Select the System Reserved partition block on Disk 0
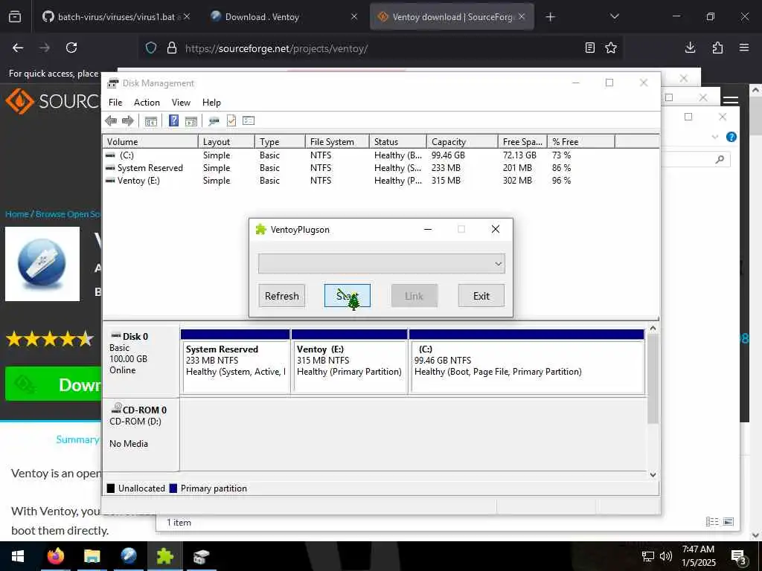The width and height of the screenshot is (762, 571). [235, 362]
